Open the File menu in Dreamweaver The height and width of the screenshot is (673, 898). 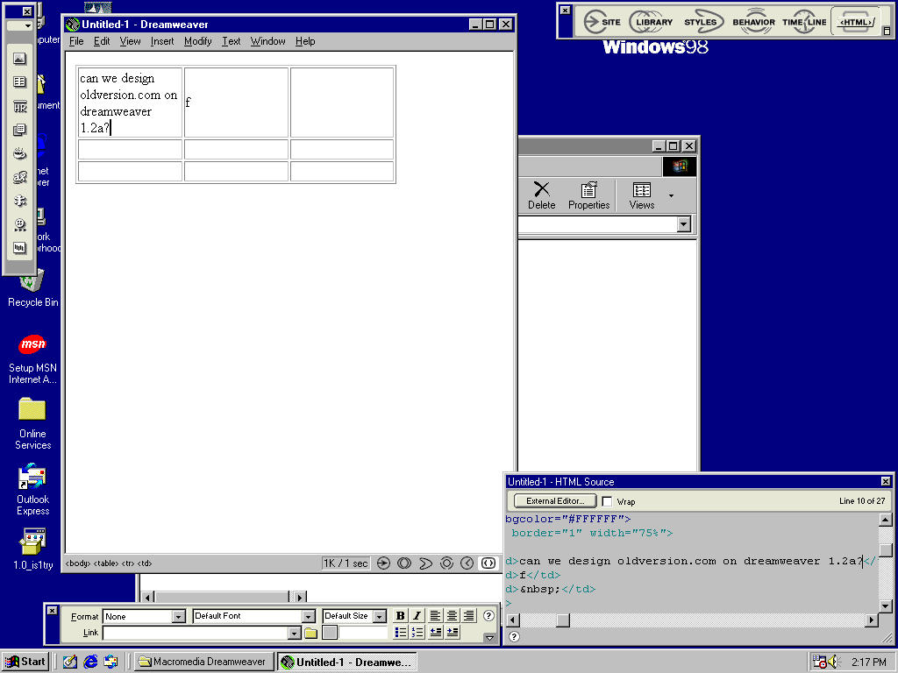76,41
